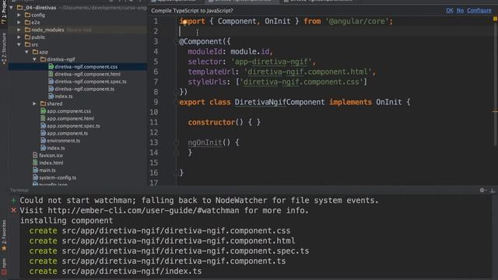Open Configure for the TypeScript compiler
498x280 pixels.
coord(479,10)
